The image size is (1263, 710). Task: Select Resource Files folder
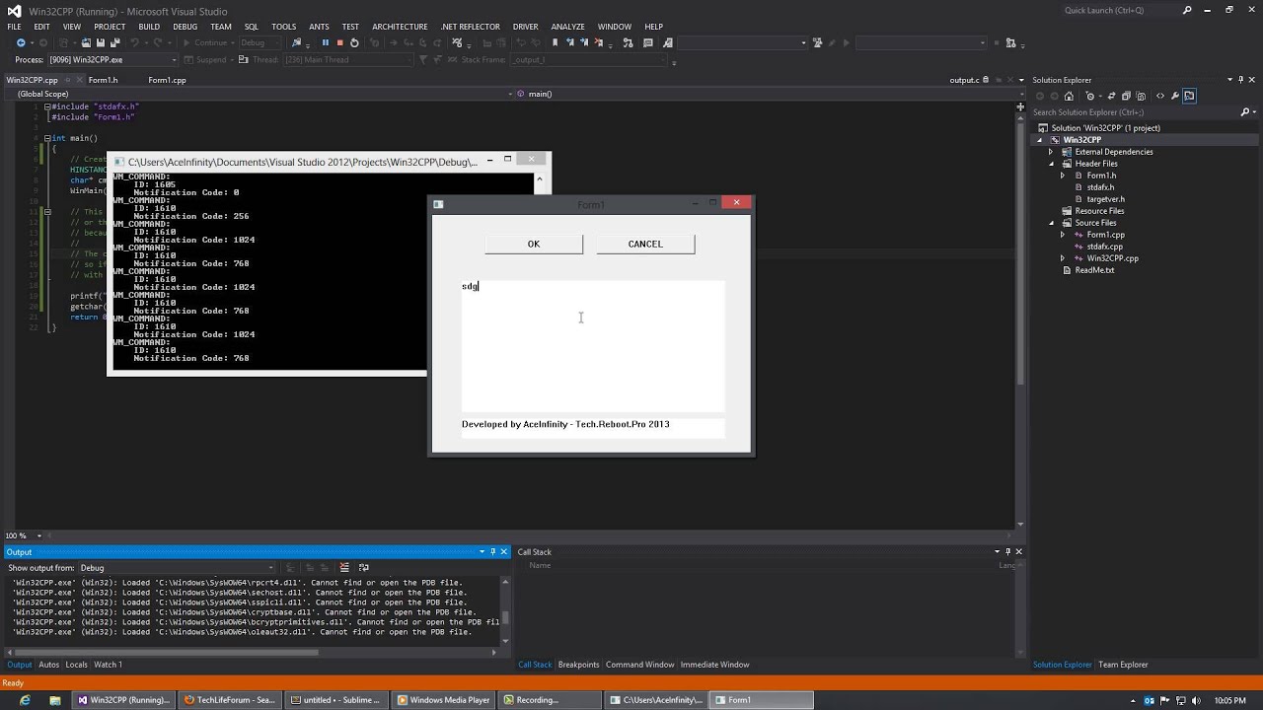1099,211
